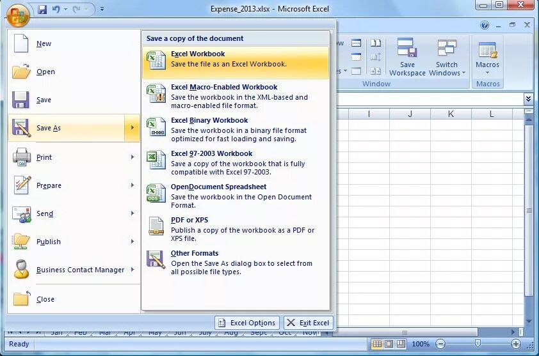Viewport: 539px width, 356px height.
Task: Open Other Formats Save As dialog
Action: pyautogui.click(x=236, y=263)
